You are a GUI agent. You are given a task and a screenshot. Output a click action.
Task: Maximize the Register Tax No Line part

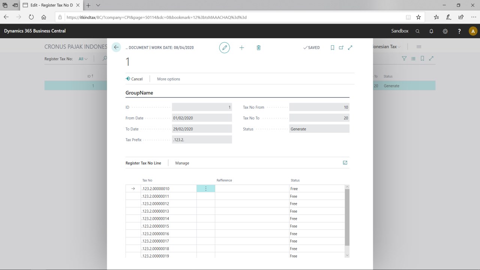[x=345, y=163]
